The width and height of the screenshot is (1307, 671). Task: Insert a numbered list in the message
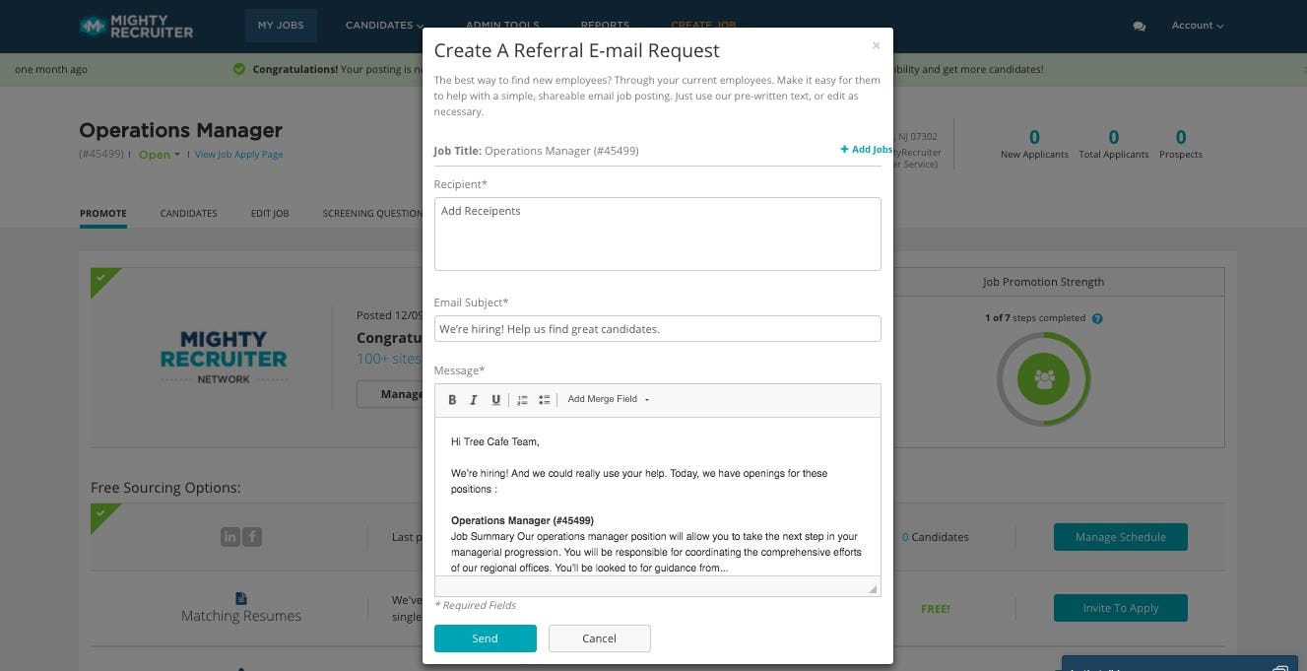(522, 399)
